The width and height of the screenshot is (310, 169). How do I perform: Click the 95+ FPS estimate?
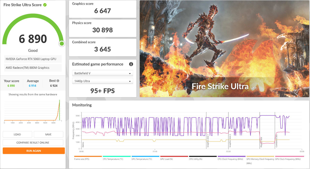coord(103,91)
